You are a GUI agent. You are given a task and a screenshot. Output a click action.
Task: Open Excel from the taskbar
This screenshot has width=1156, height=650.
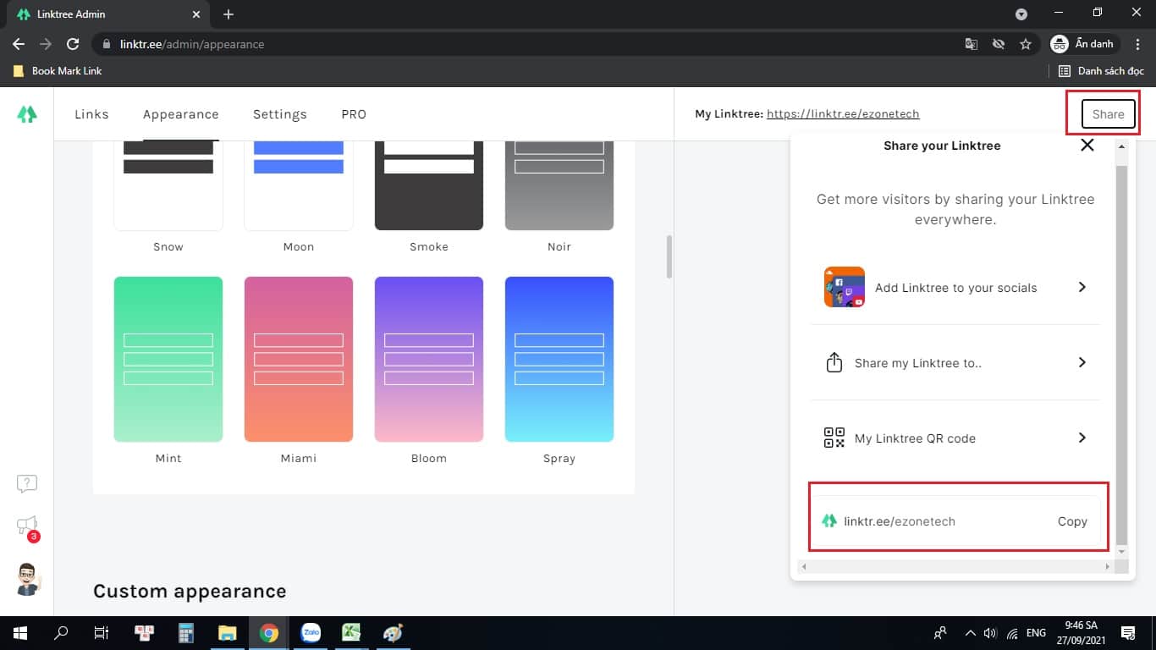click(351, 633)
